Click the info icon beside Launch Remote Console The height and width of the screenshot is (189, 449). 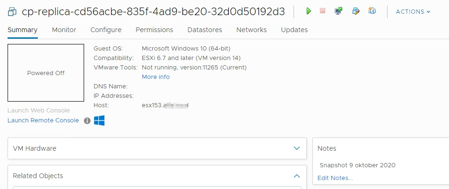click(87, 121)
